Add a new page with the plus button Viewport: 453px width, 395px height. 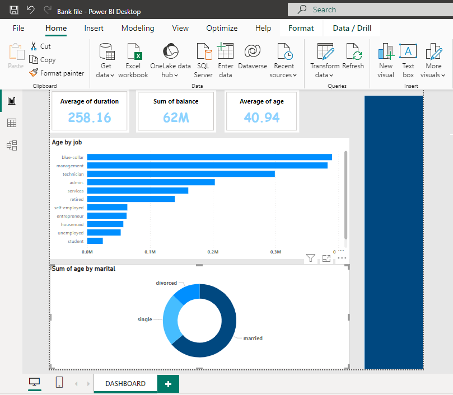click(x=168, y=383)
